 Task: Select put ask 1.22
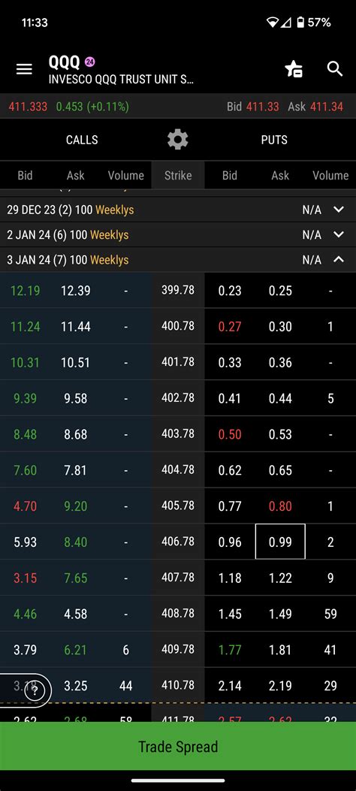[x=280, y=578]
